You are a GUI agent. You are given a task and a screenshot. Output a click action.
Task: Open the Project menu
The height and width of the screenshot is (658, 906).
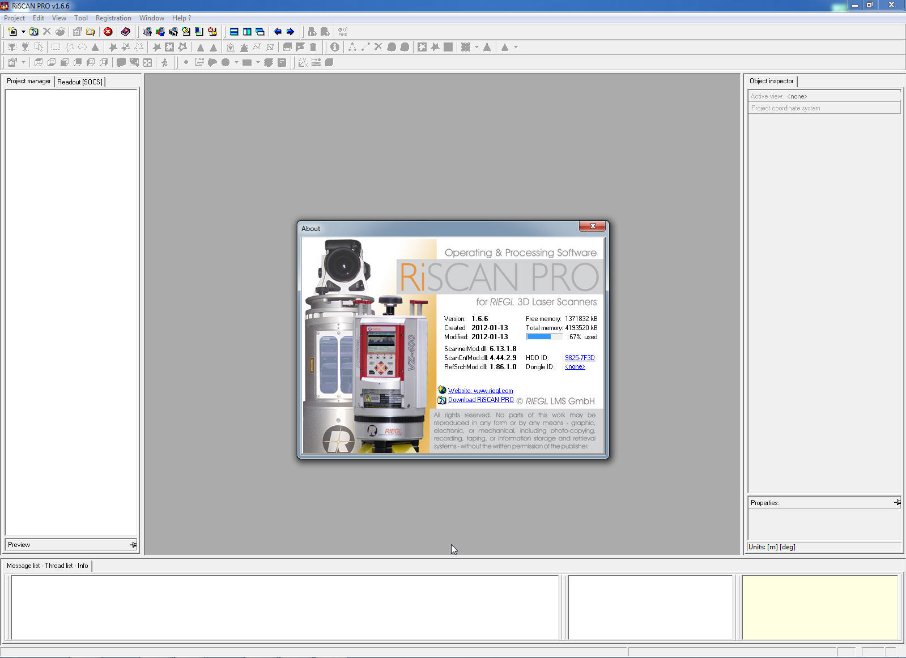pyautogui.click(x=14, y=18)
